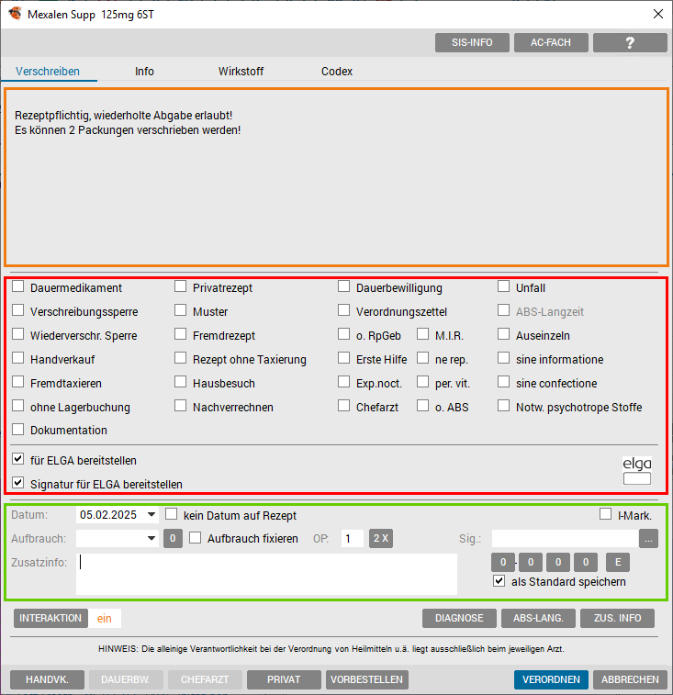Expand the Aufbrauch dropdown
This screenshot has height=695, width=673.
[x=151, y=539]
